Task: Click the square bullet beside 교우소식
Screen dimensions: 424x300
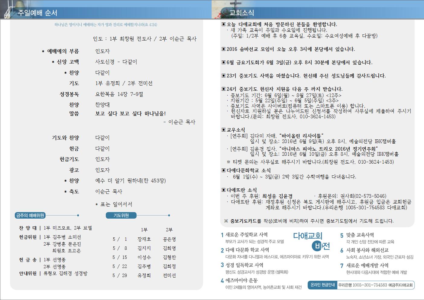Action: (x=224, y=130)
